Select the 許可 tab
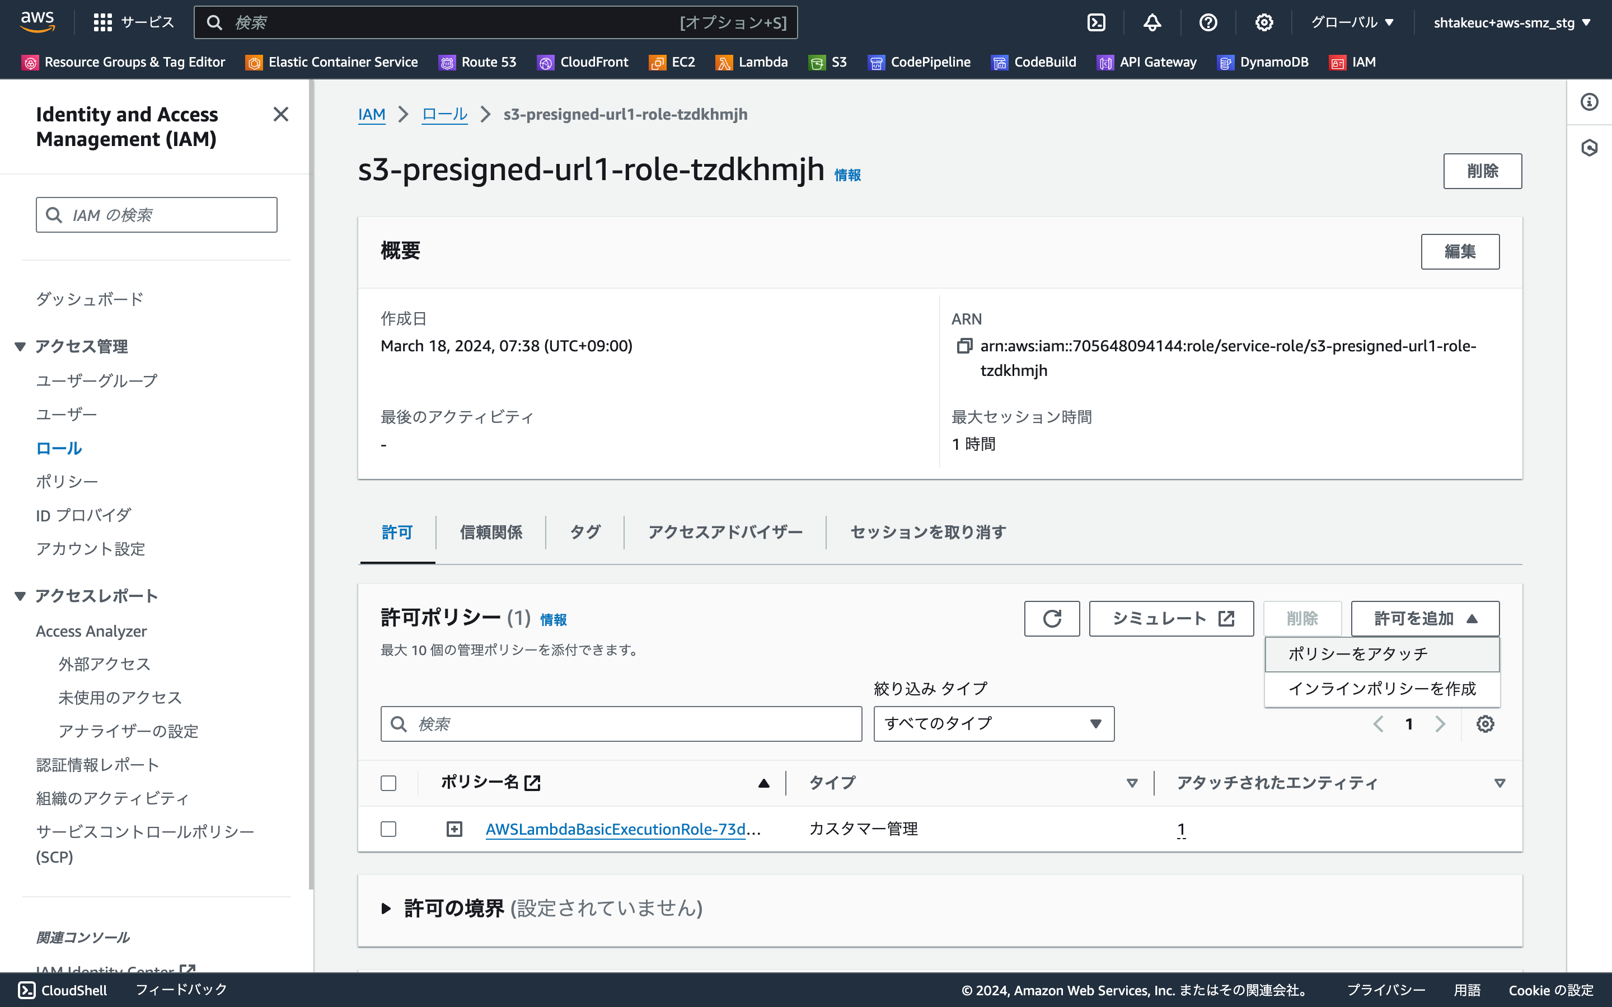 tap(397, 532)
